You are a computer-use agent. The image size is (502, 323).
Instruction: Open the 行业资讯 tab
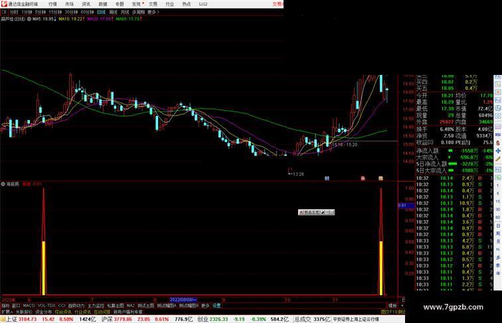click(82, 312)
